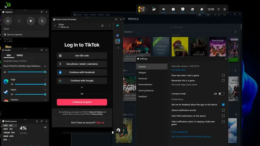260x146 pixels.
Task: Open the TikTok Sign up link
Action: pos(100,123)
